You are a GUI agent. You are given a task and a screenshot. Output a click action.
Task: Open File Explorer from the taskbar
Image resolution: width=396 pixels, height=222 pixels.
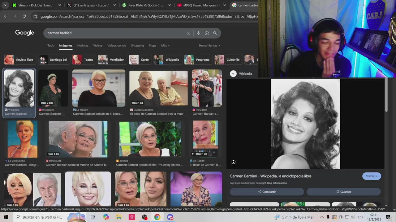(x=119, y=217)
